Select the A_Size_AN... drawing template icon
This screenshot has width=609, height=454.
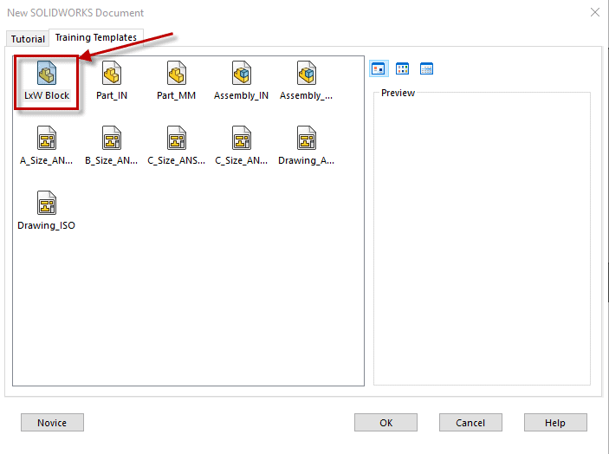(47, 138)
